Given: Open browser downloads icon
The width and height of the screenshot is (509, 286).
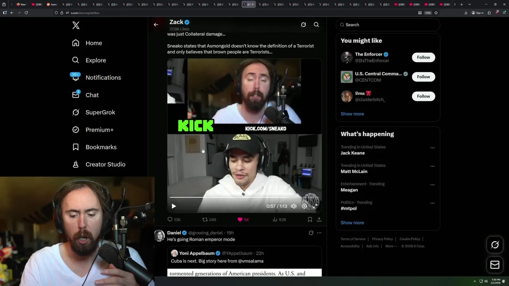Looking at the screenshot, I should point(466,13).
